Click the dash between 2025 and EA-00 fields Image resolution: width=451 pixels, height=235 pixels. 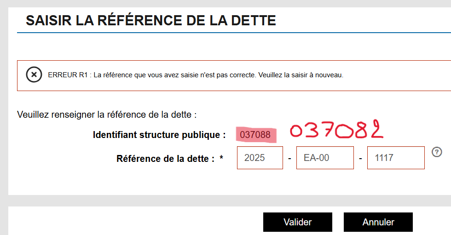(x=289, y=158)
